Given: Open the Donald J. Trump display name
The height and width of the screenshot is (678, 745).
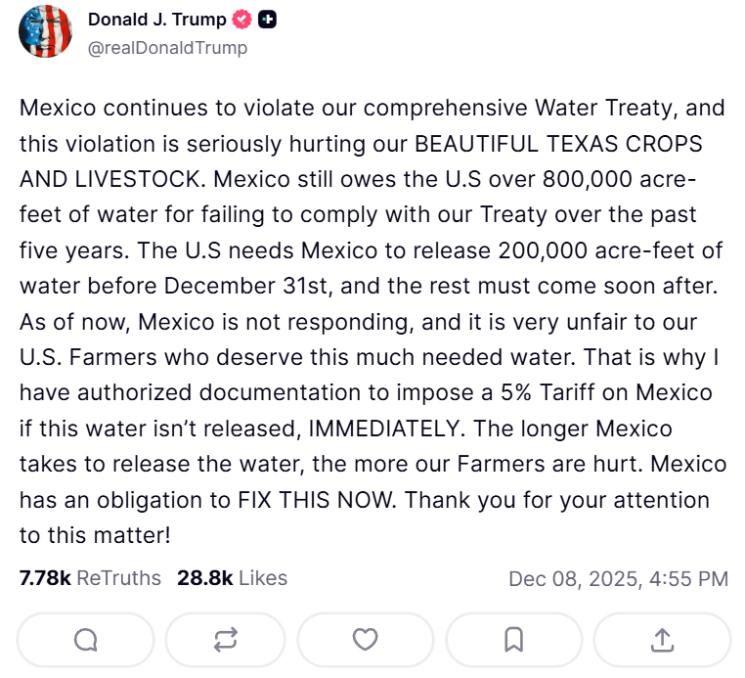Looking at the screenshot, I should pyautogui.click(x=157, y=20).
